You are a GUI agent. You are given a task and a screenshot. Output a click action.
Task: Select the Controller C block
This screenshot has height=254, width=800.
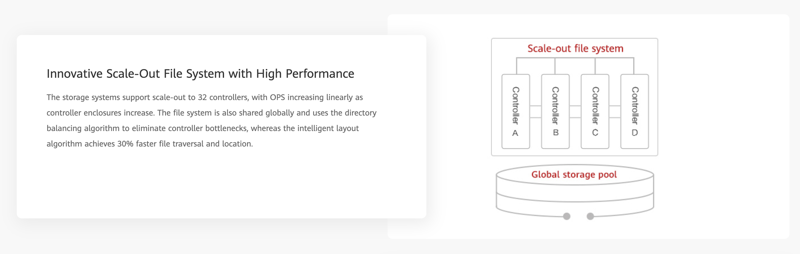tap(595, 111)
